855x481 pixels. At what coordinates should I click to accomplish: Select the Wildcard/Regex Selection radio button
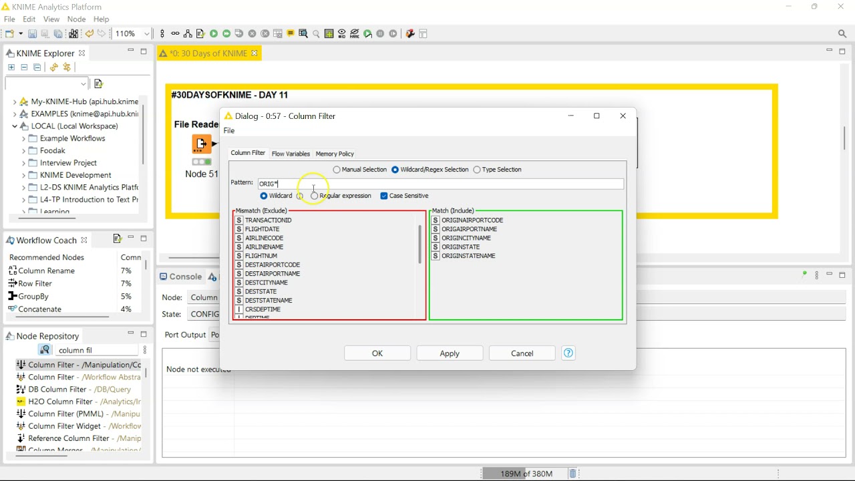[395, 170]
